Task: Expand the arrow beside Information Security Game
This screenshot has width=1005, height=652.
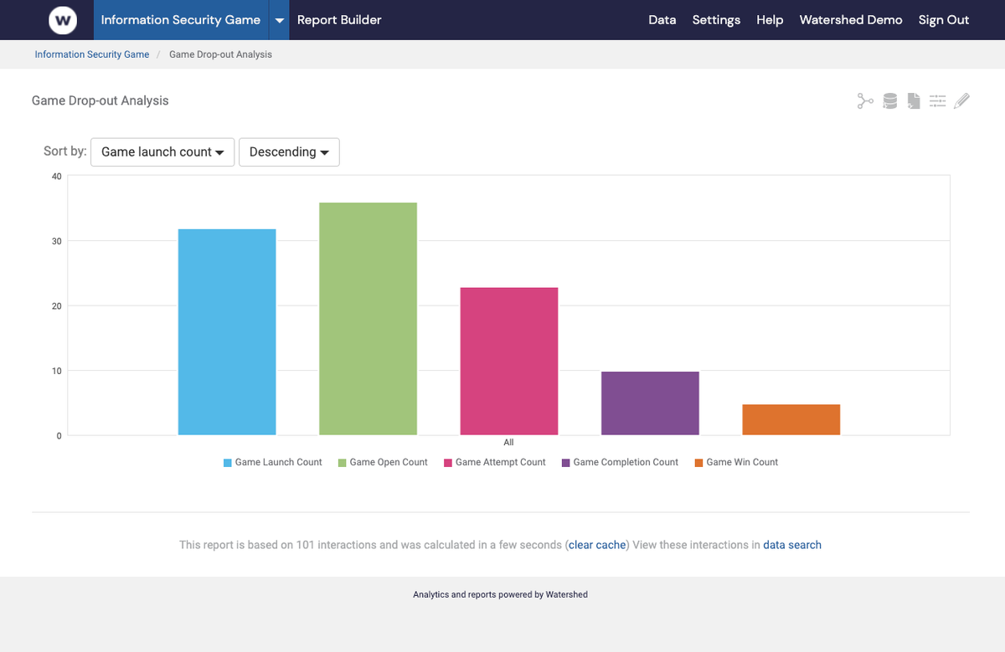Action: [279, 20]
